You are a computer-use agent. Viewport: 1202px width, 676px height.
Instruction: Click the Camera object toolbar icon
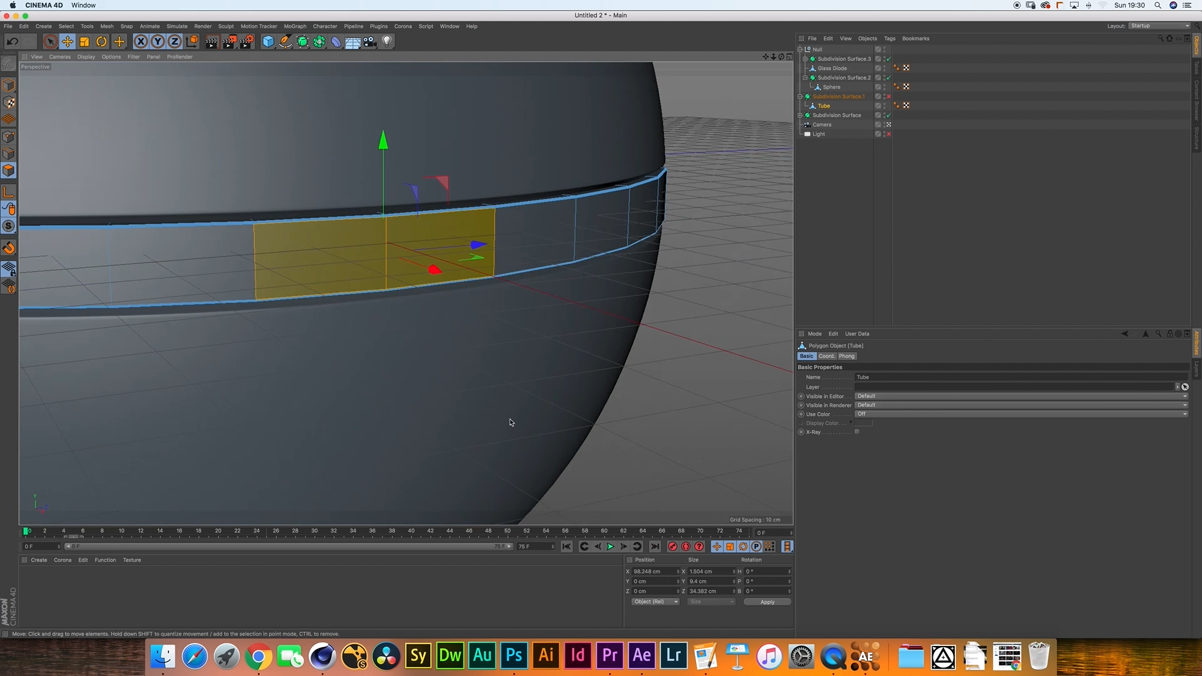coord(370,42)
